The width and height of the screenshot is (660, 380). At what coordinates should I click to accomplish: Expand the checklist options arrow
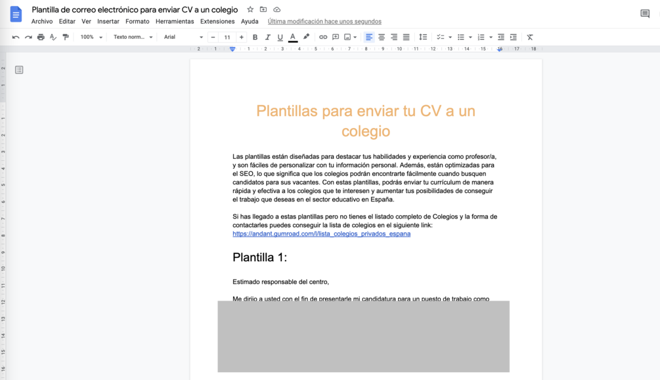pyautogui.click(x=450, y=37)
